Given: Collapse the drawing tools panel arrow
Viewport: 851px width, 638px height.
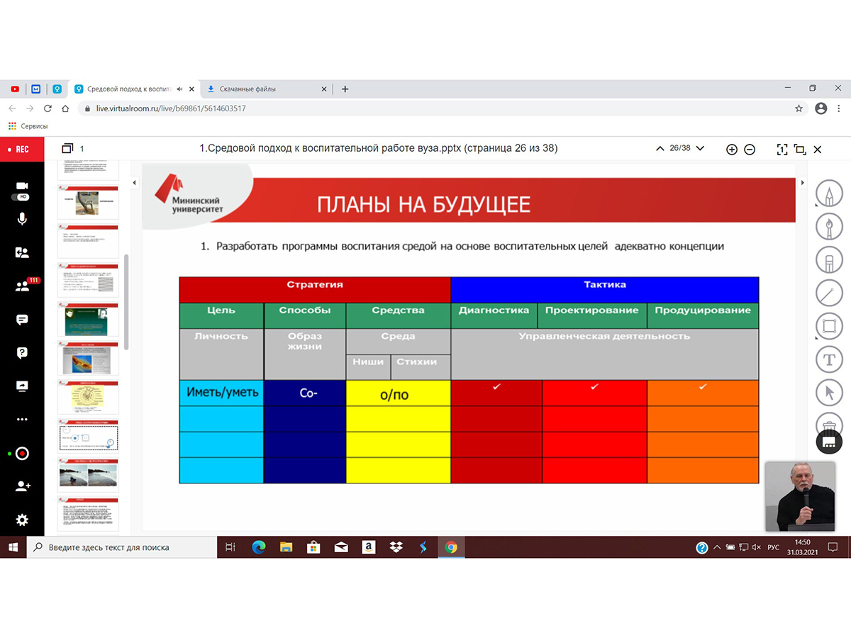Looking at the screenshot, I should point(802,183).
